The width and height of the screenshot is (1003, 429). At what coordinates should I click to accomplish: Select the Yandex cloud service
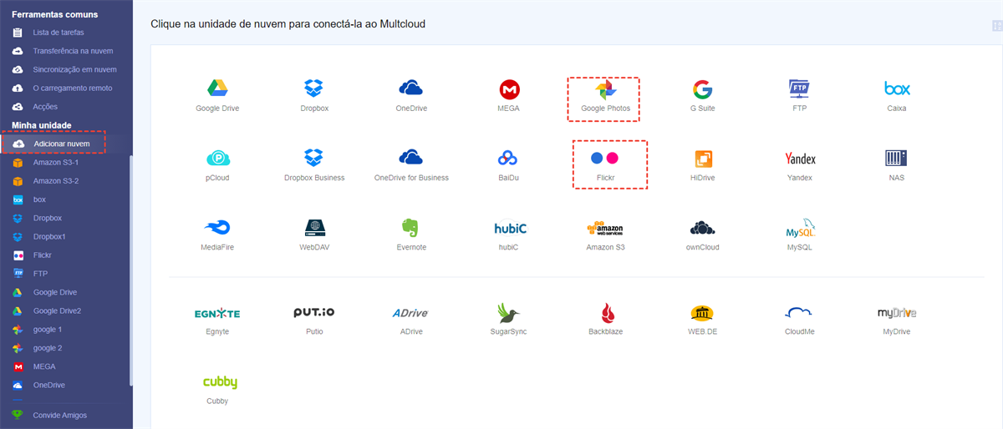click(801, 159)
